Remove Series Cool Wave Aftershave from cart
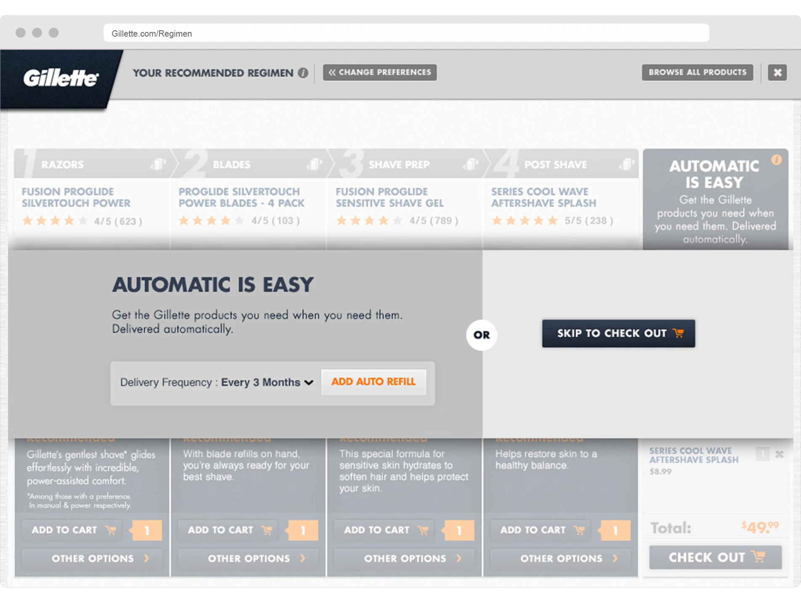801x602 pixels. click(780, 454)
